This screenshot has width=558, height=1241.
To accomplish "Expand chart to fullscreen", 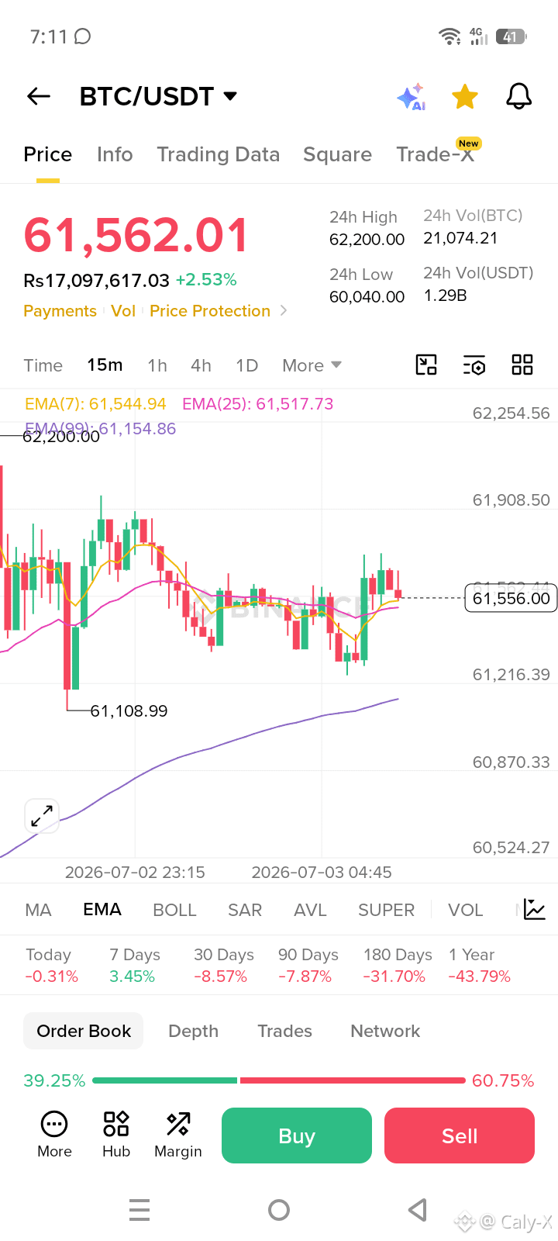I will (x=42, y=816).
